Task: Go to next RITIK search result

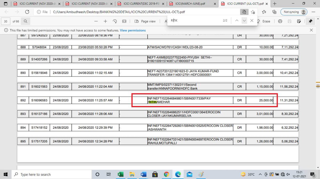Action: click(x=244, y=20)
